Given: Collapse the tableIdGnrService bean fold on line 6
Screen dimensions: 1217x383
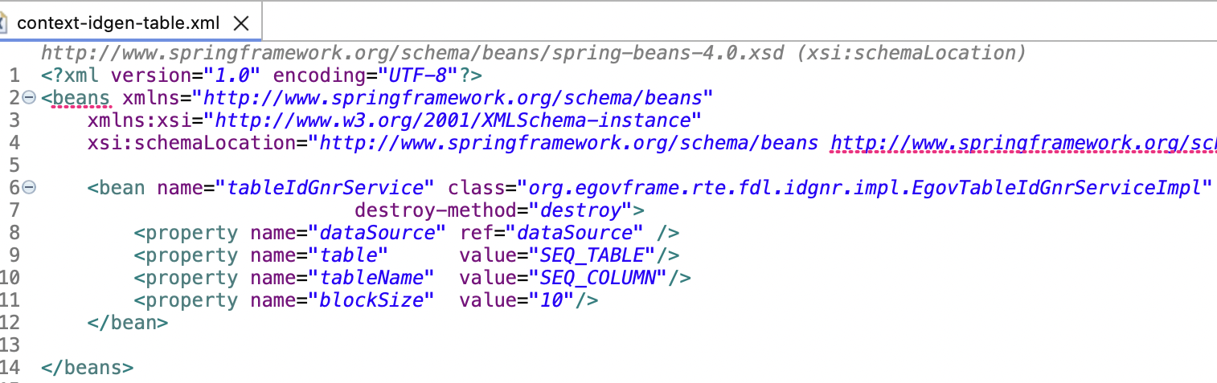Looking at the screenshot, I should coord(30,188).
